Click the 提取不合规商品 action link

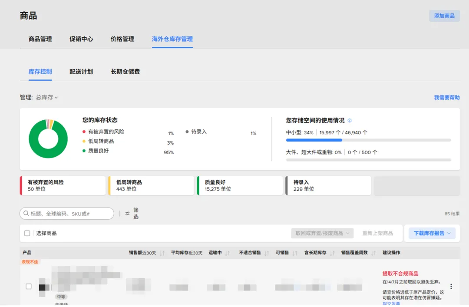tap(400, 274)
